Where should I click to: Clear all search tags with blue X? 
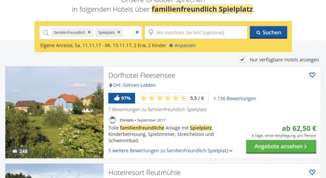[137, 32]
